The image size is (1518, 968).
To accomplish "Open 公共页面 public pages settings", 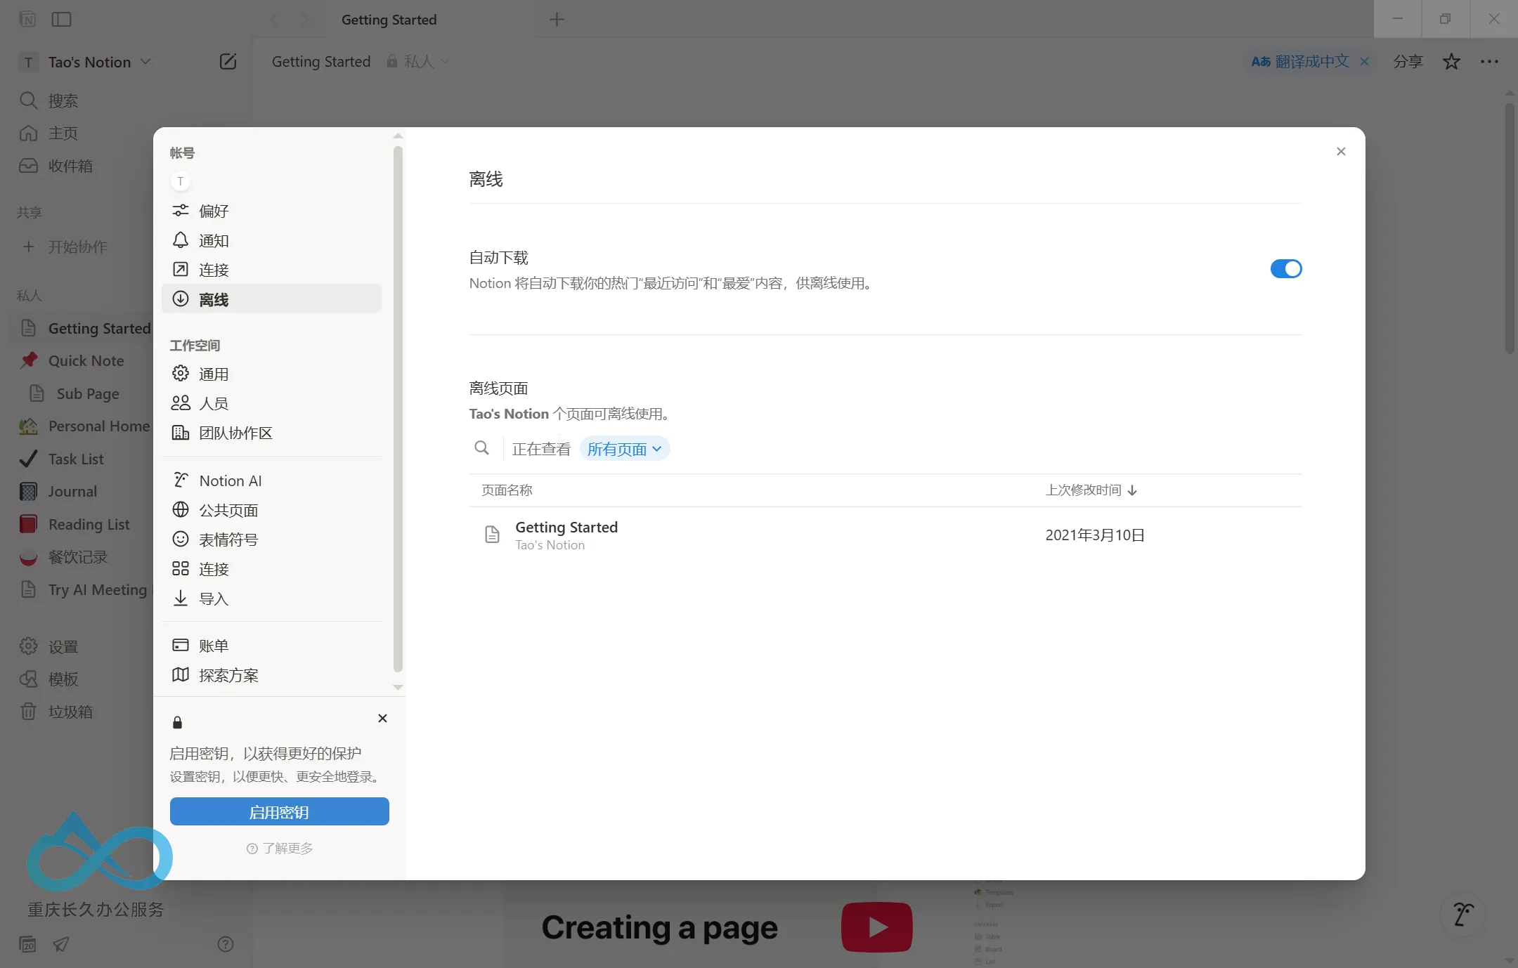I will [271, 510].
